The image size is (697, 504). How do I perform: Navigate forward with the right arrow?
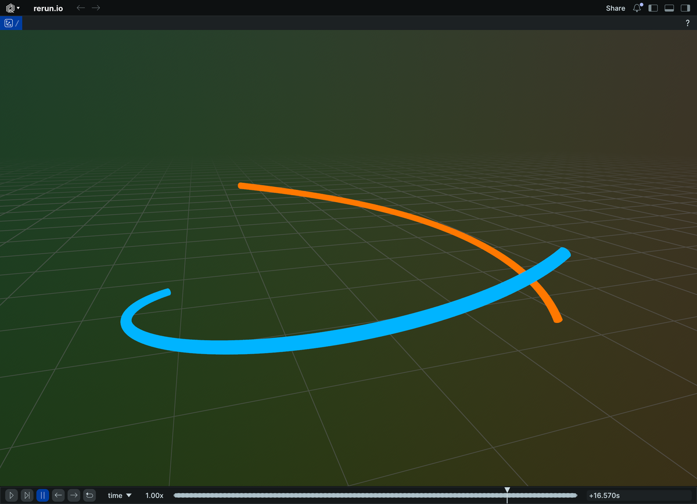pyautogui.click(x=96, y=8)
